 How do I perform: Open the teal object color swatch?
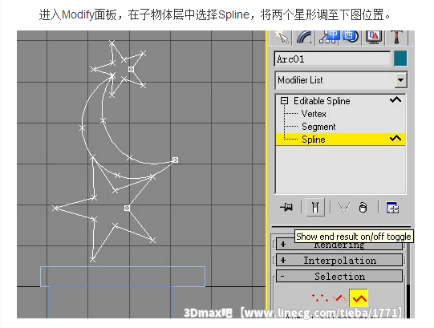pos(400,59)
